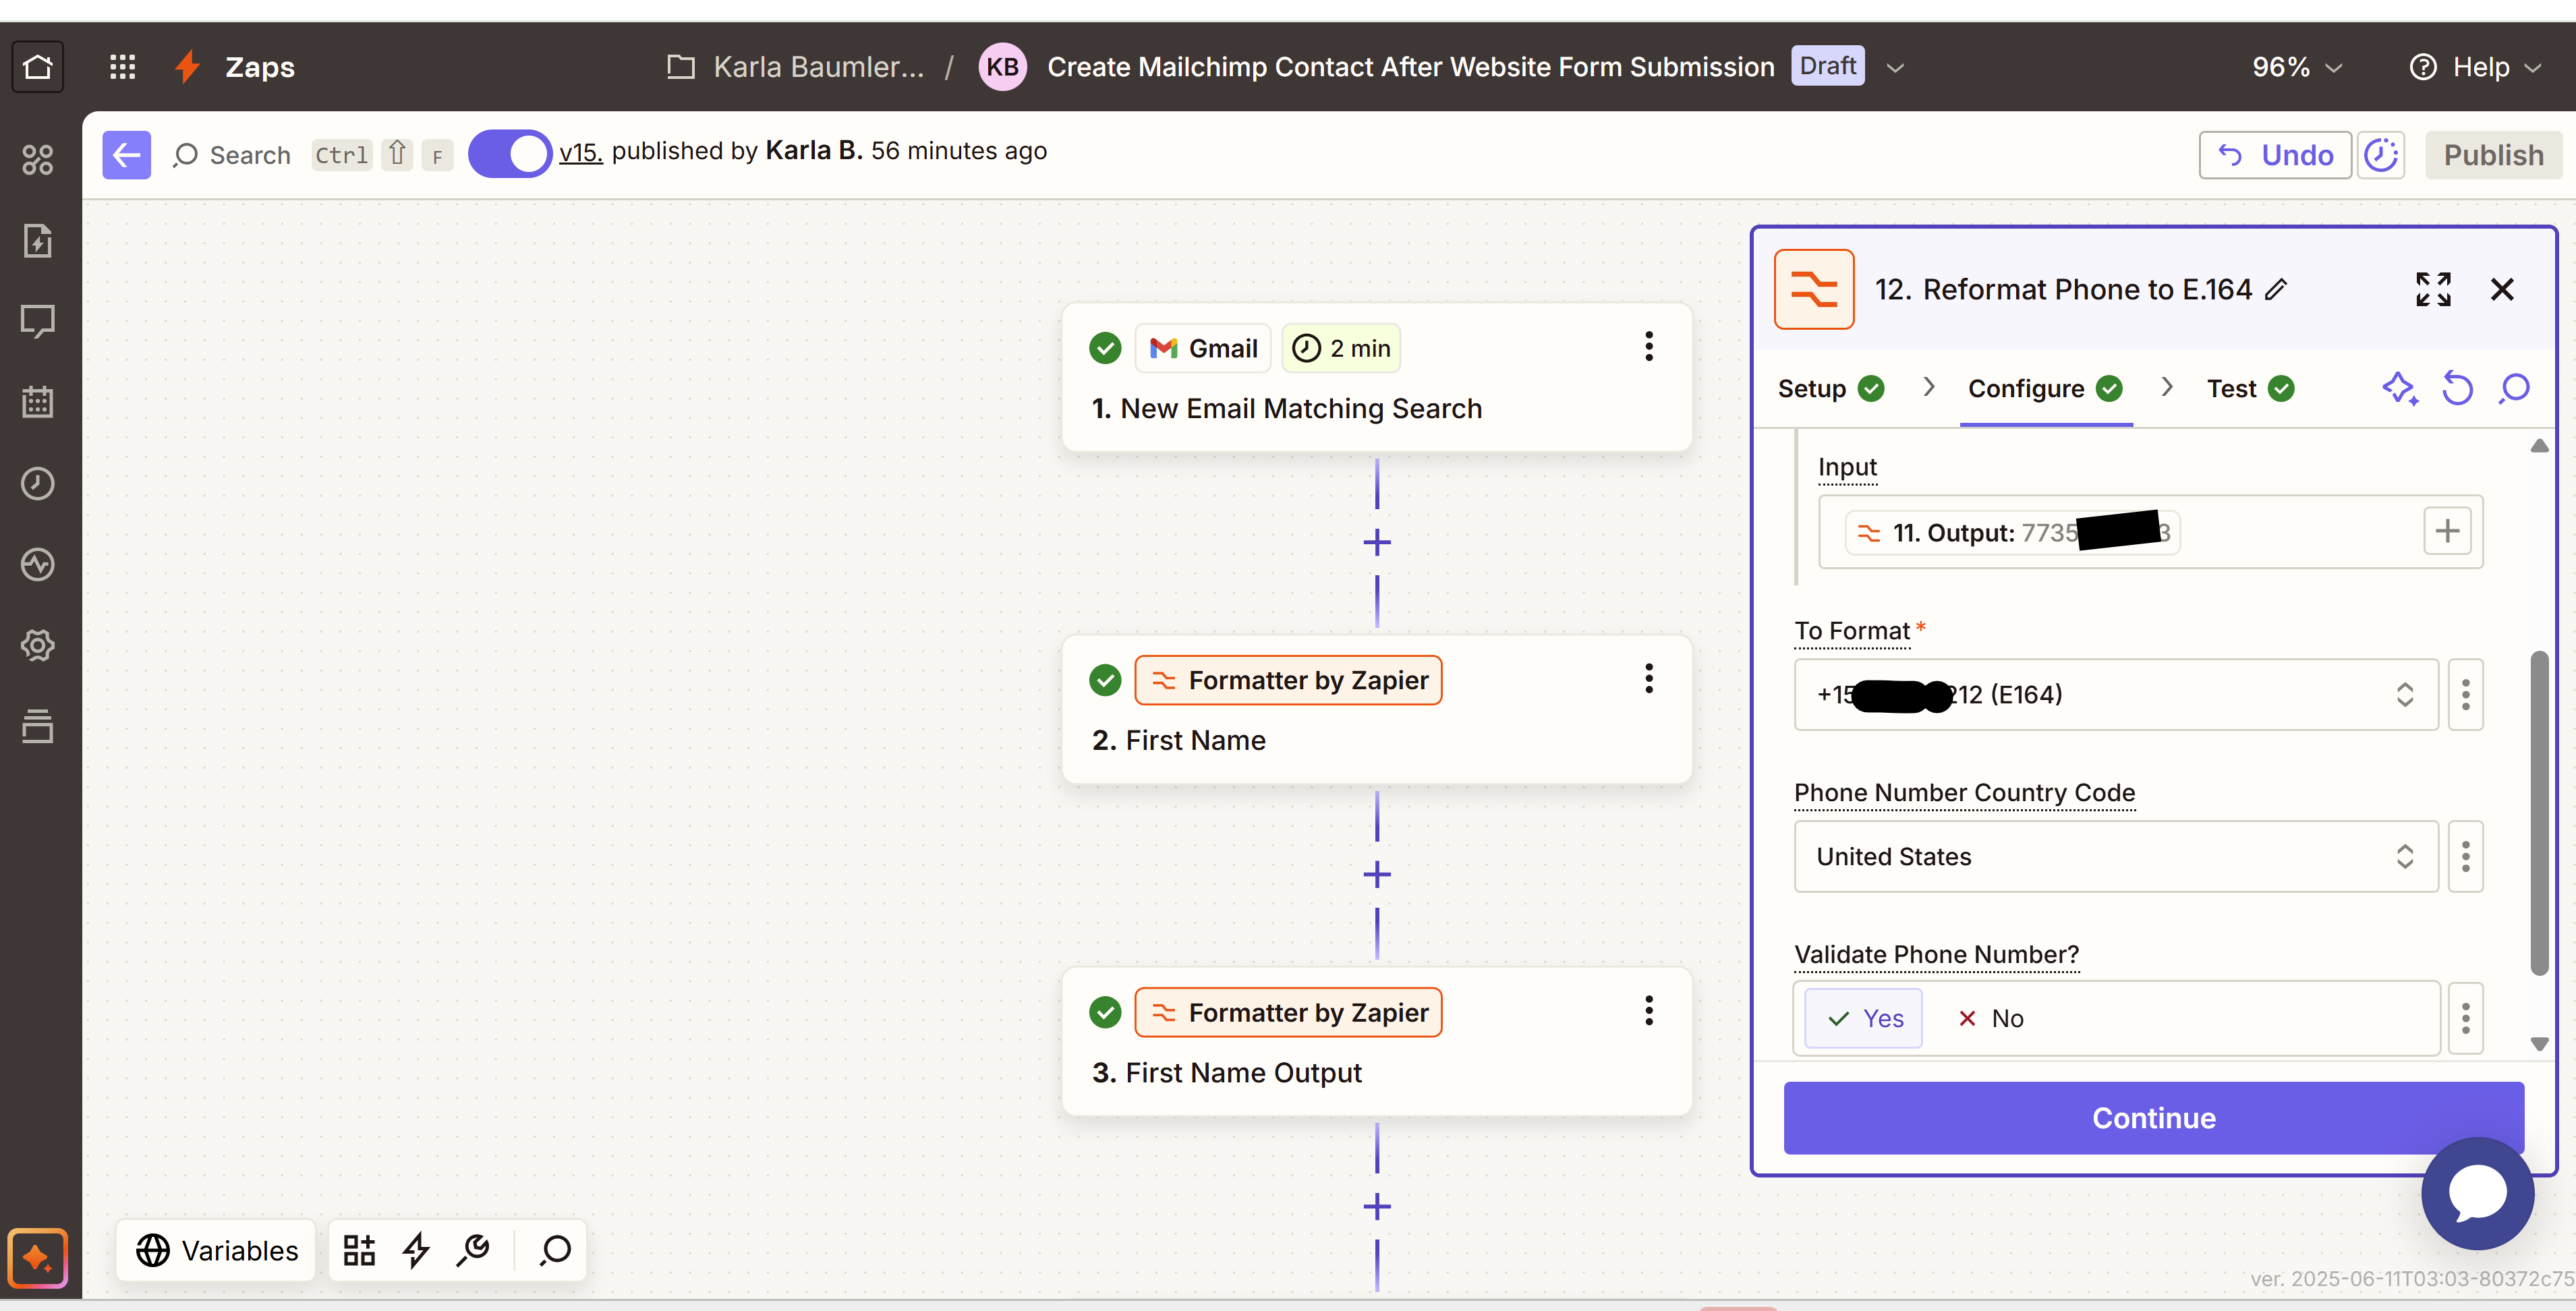The image size is (2576, 1311).
Task: Open Country Code field options menu
Action: [x=2465, y=857]
